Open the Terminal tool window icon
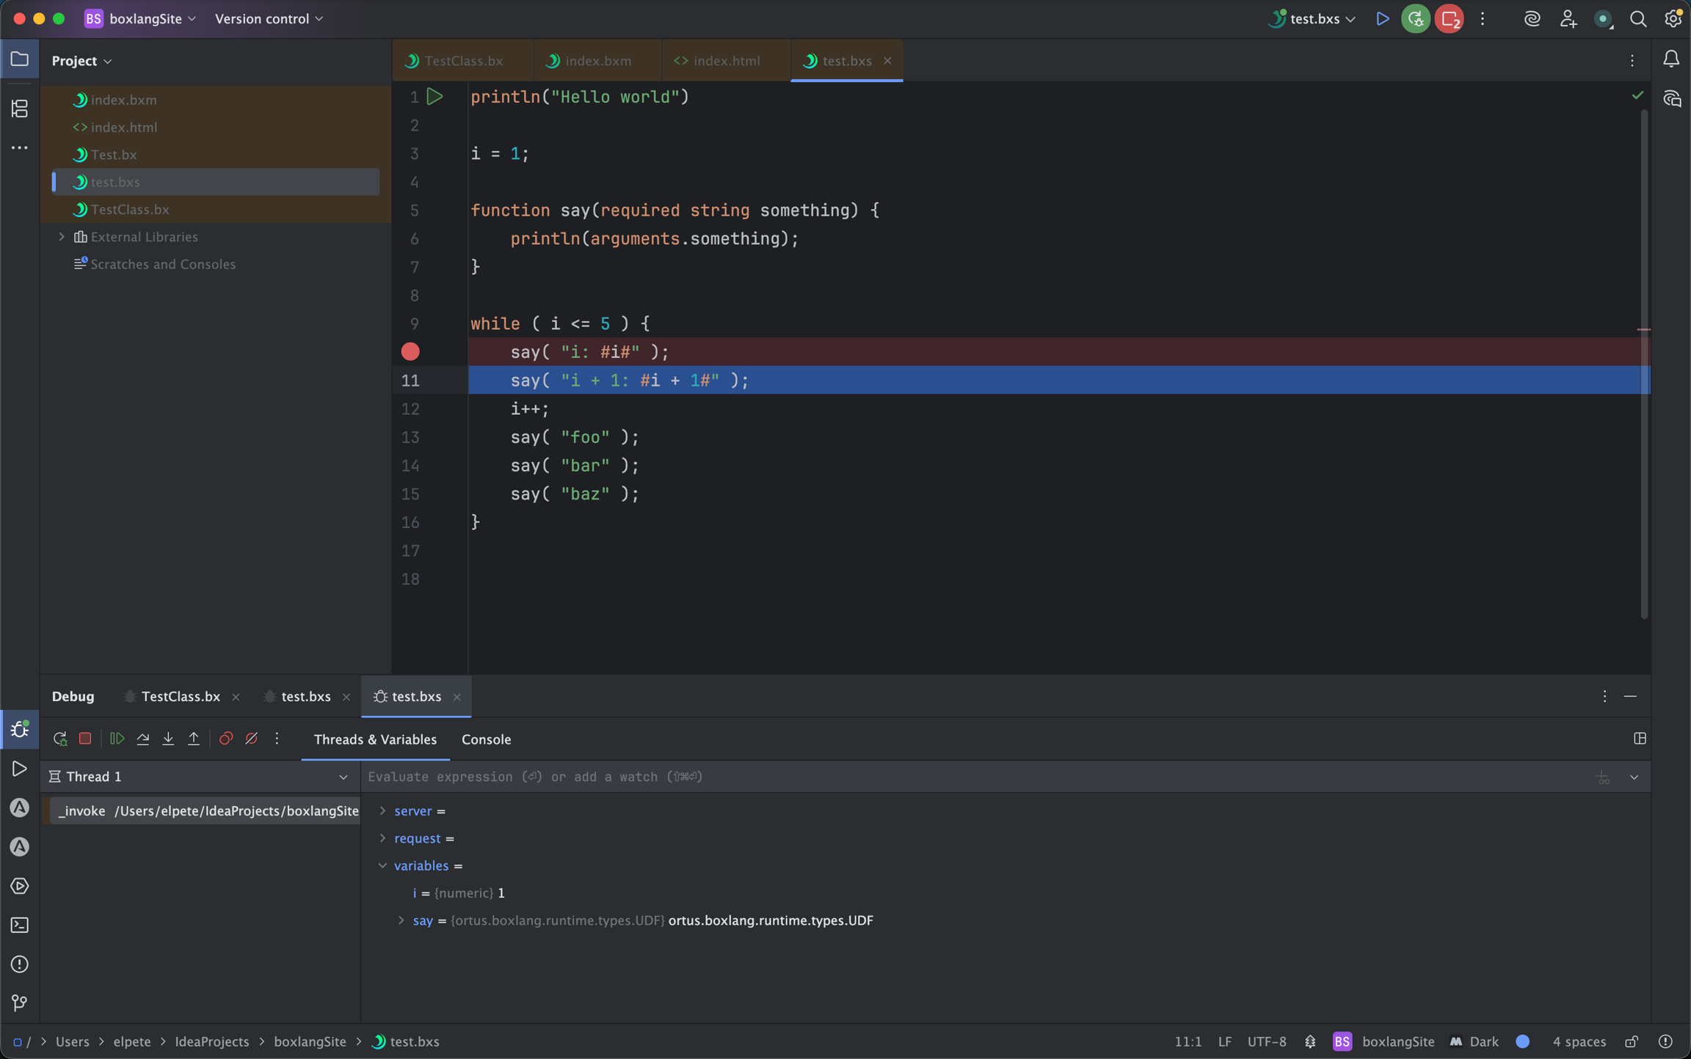 tap(19, 926)
